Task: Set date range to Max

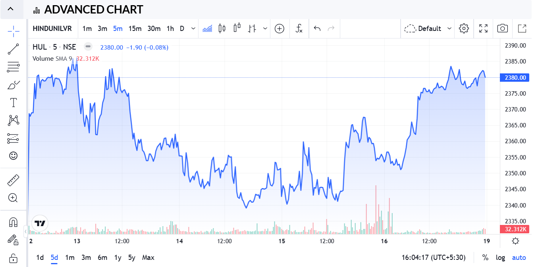Action: point(148,257)
